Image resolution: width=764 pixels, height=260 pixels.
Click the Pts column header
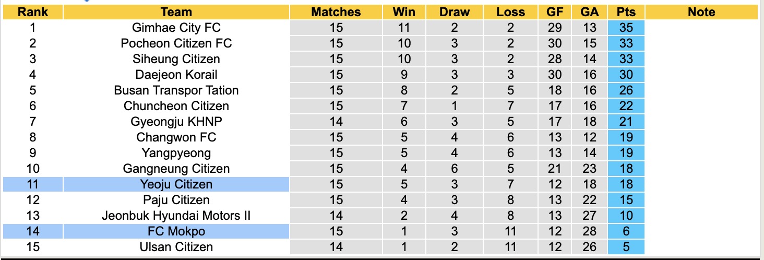626,12
